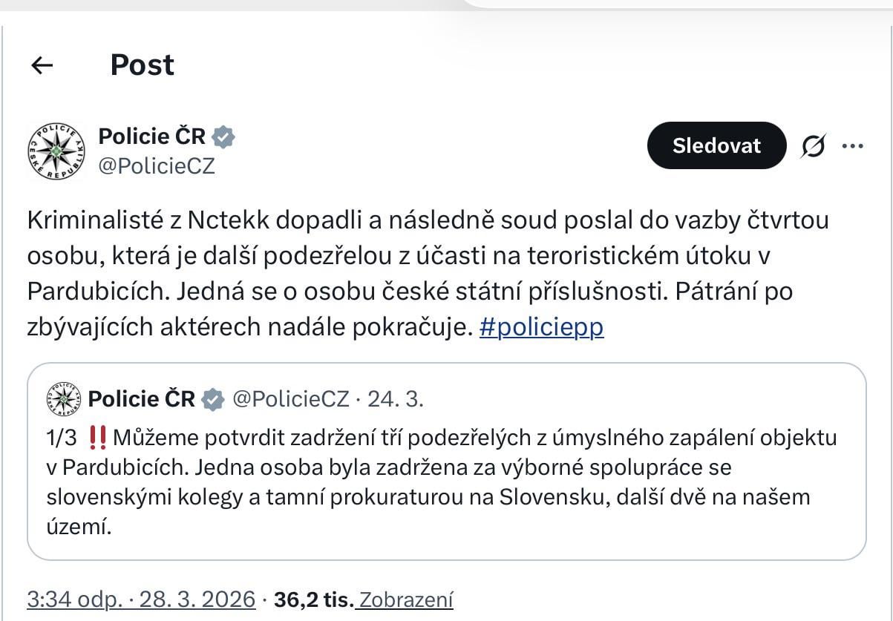Open the three-dot more options menu

853,146
